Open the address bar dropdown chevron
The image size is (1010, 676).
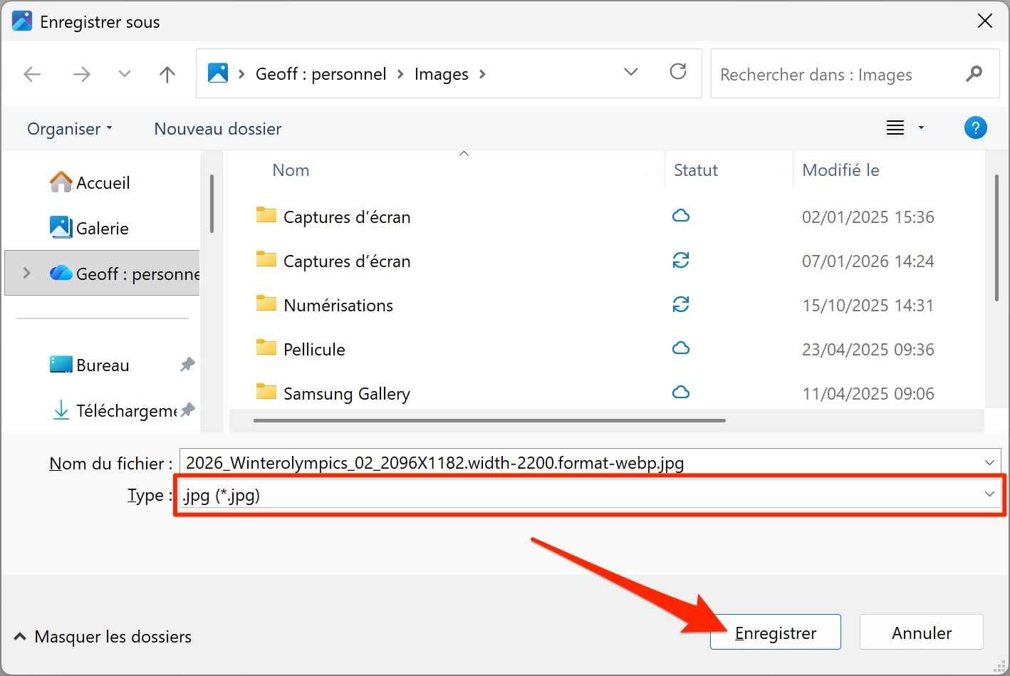tap(630, 72)
